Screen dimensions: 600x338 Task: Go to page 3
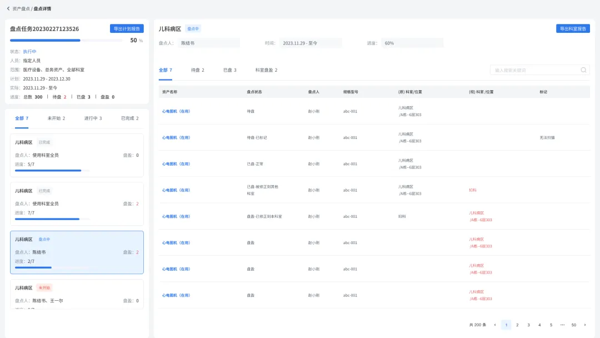tap(528, 325)
